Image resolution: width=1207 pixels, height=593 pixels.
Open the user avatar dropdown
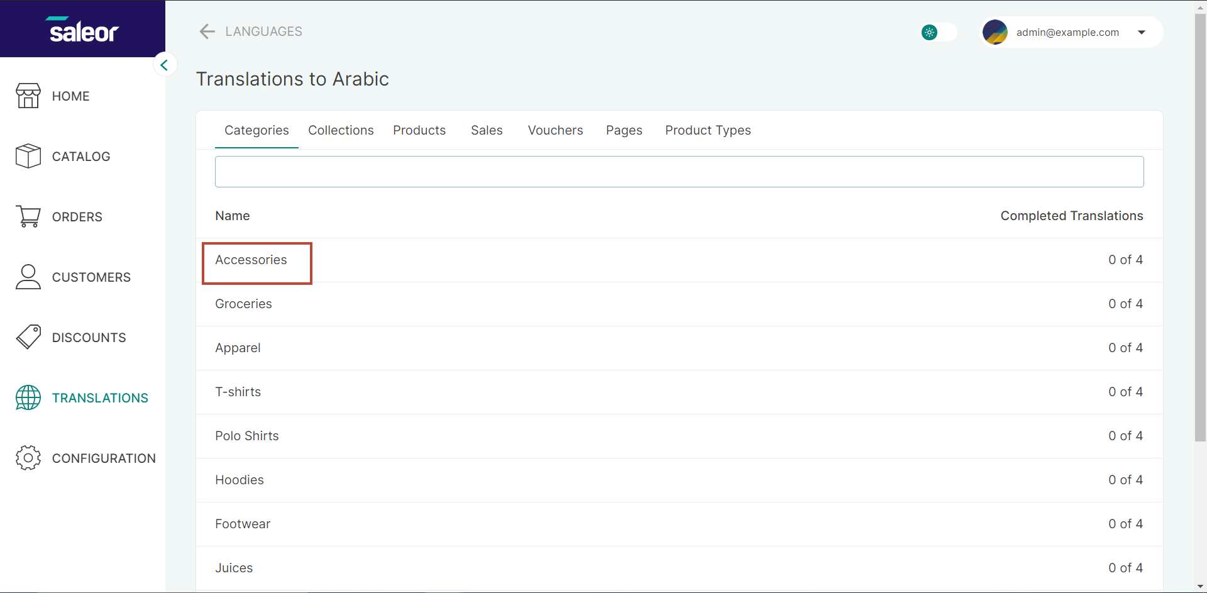995,32
